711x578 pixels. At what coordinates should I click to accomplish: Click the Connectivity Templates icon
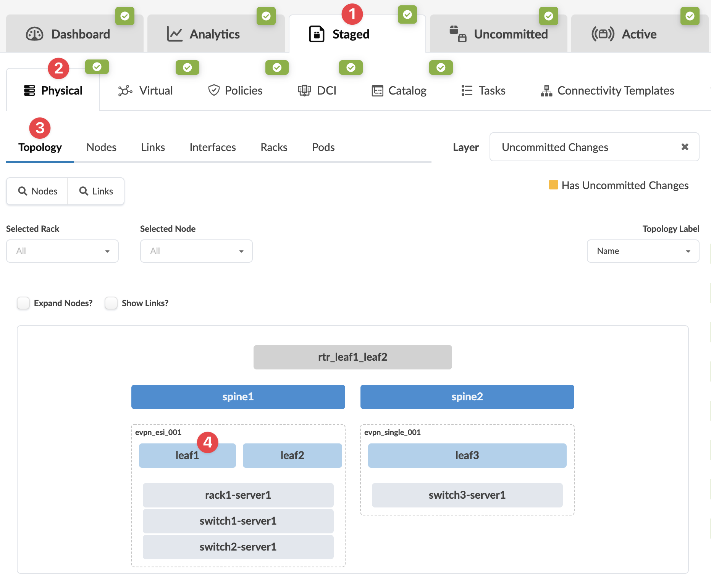click(546, 91)
